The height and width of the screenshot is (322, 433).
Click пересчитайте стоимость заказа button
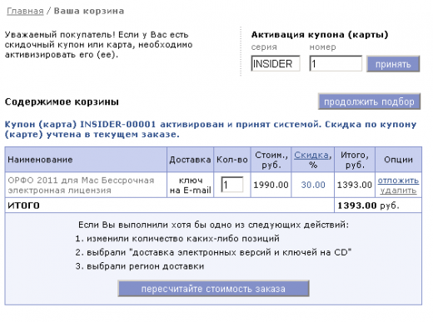(213, 289)
